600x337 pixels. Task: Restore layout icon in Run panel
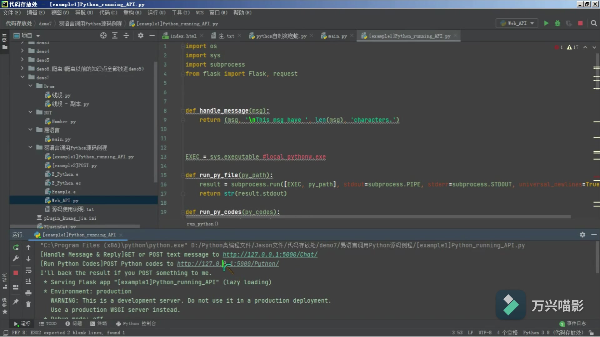tap(16, 287)
